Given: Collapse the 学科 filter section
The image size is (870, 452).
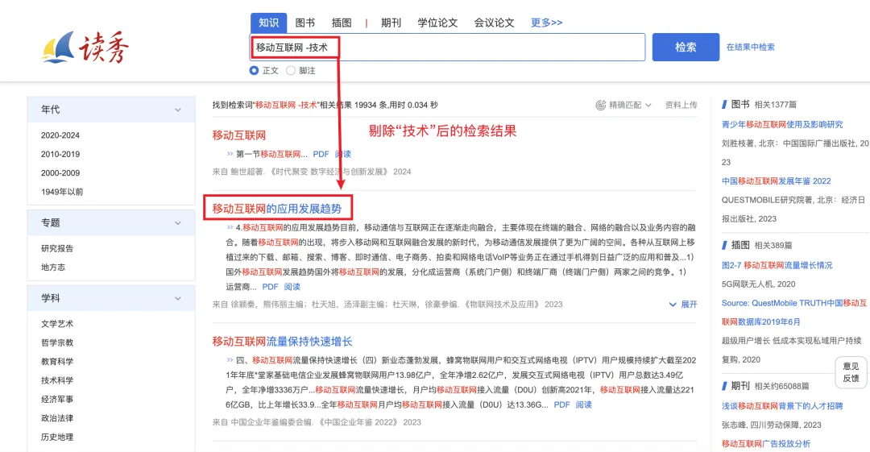Looking at the screenshot, I should [177, 299].
